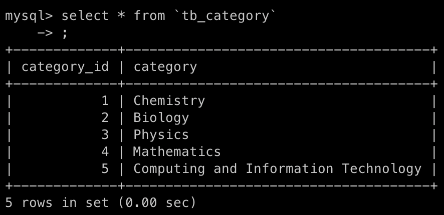Select the Chemistry cell

coord(169,101)
